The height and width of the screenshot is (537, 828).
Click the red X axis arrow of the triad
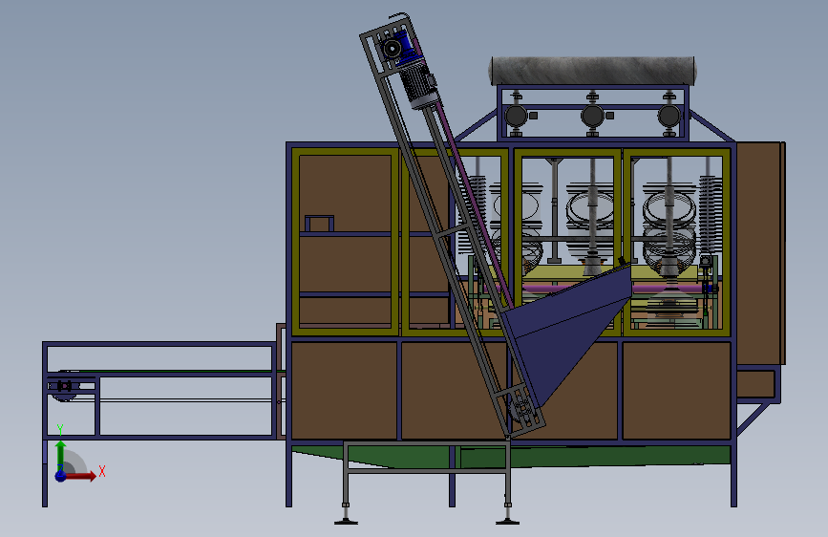(80, 476)
